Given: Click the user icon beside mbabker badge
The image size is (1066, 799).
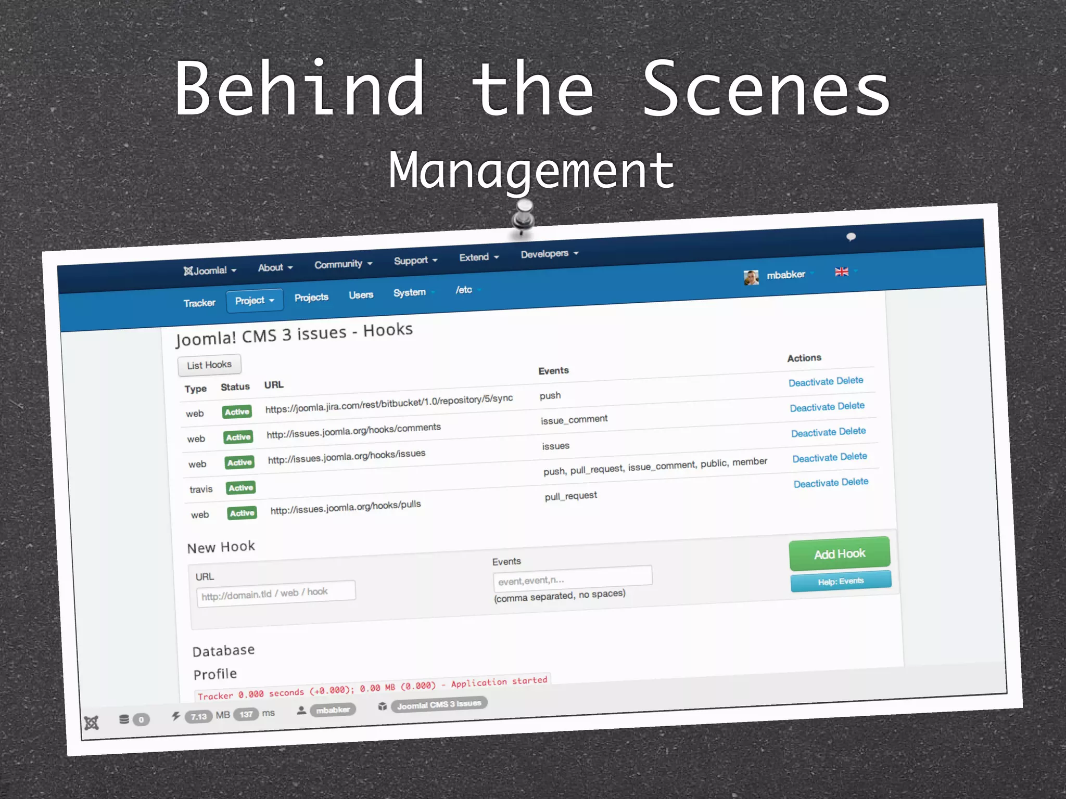Looking at the screenshot, I should click(x=301, y=710).
